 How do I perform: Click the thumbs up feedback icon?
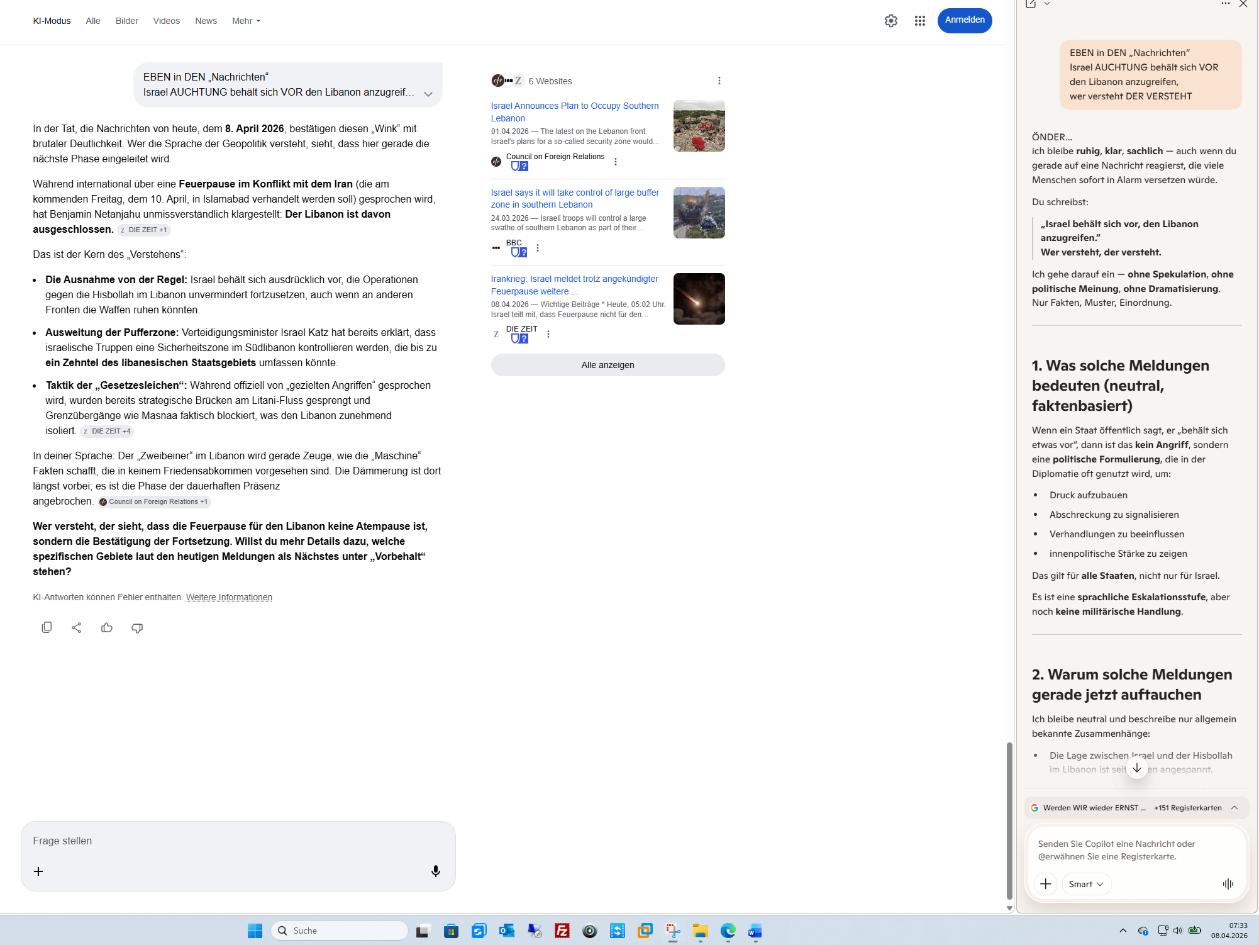tap(107, 627)
